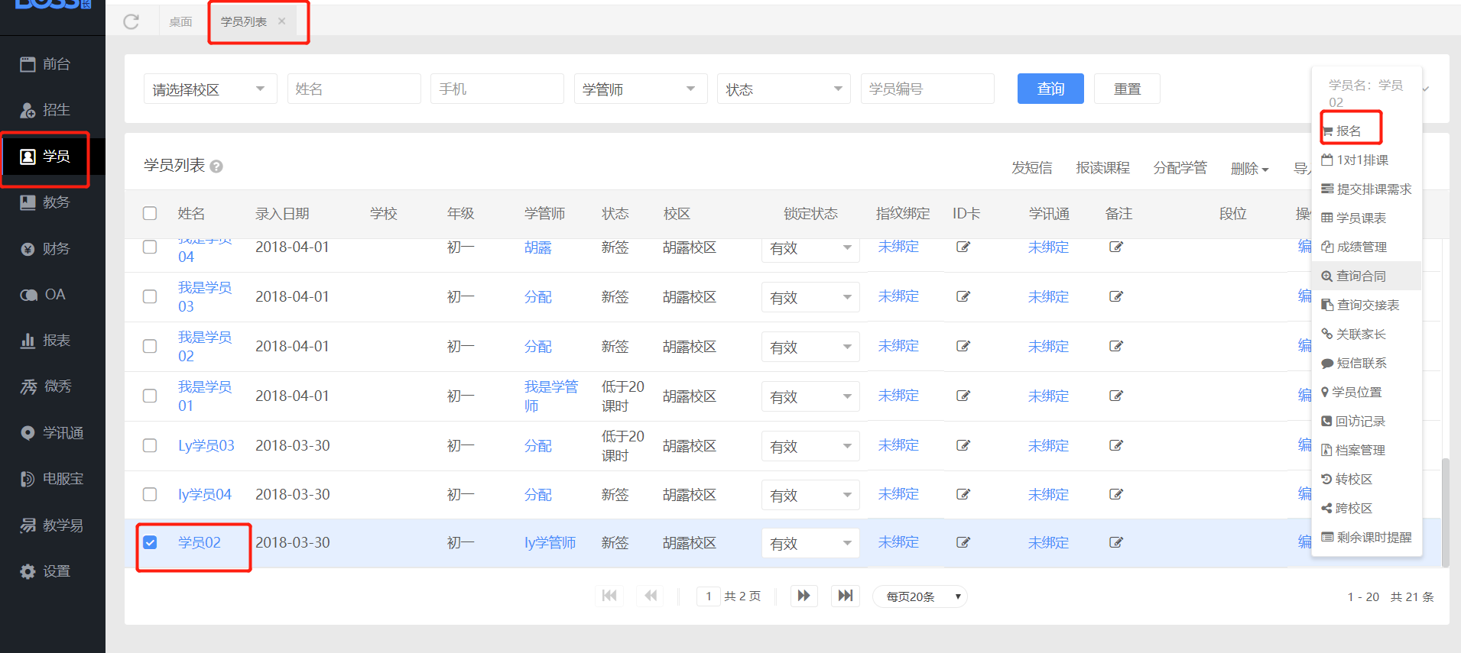This screenshot has height=653, width=1461.
Task: Open the 设置 sidebar section
Action: coord(46,571)
